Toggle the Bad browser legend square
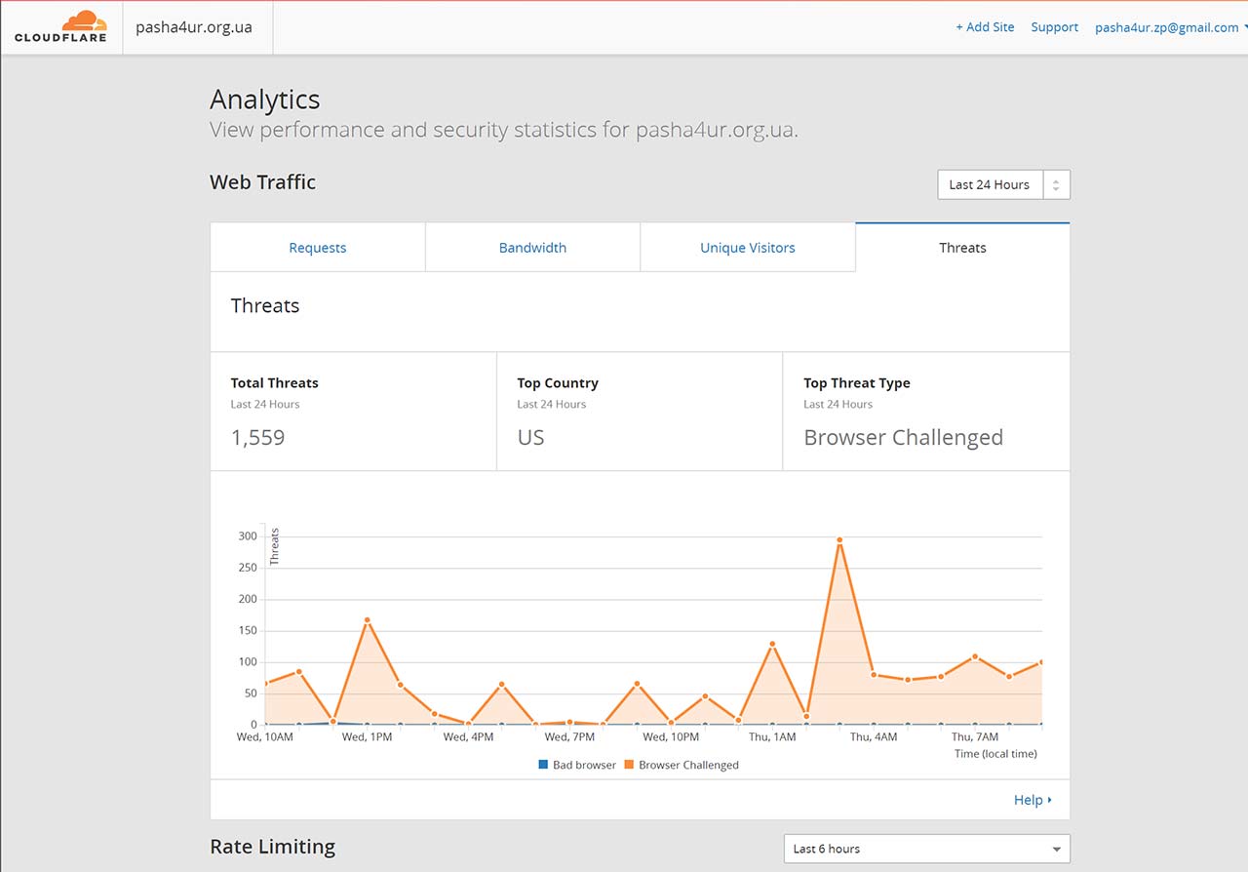This screenshot has height=872, width=1248. [x=543, y=765]
